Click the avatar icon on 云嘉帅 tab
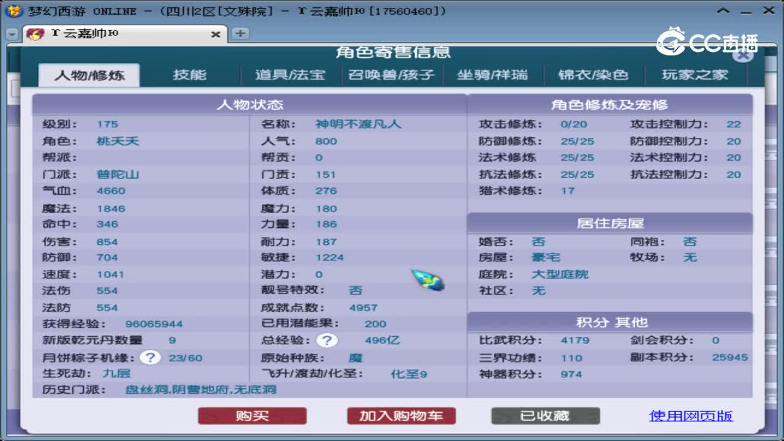Viewport: 784px width, 441px height. click(x=36, y=34)
